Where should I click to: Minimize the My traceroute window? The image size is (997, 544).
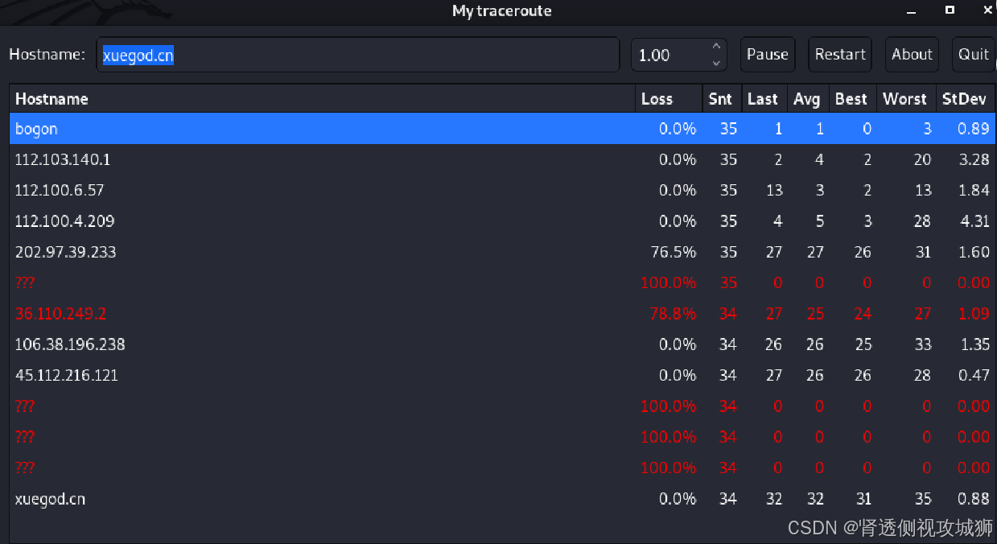pyautogui.click(x=912, y=11)
